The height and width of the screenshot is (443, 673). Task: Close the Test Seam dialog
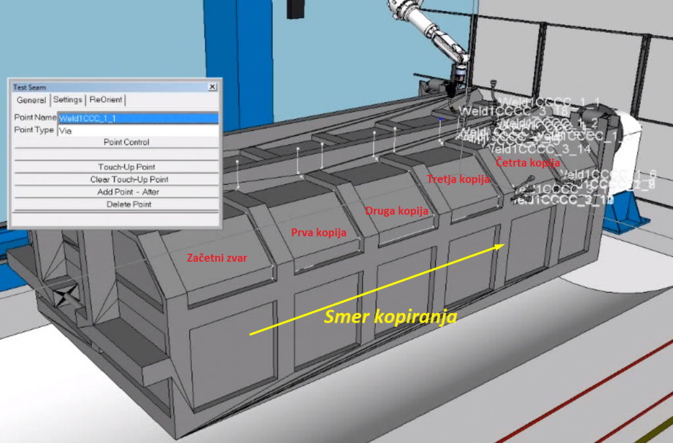tap(212, 87)
